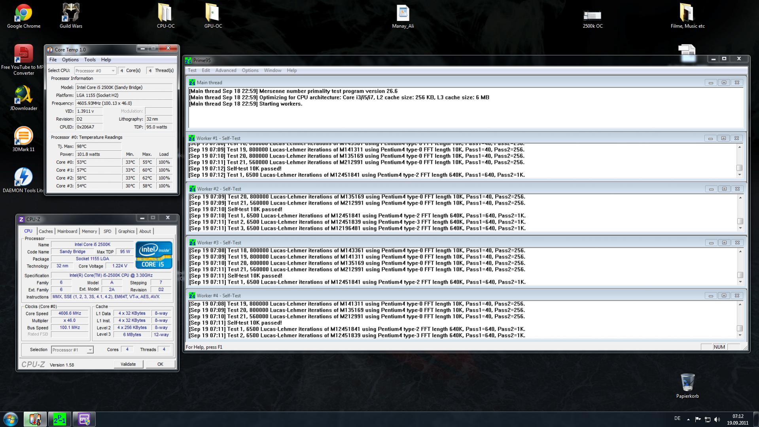Open the CPU-OC folder
759x427 pixels.
point(165,16)
